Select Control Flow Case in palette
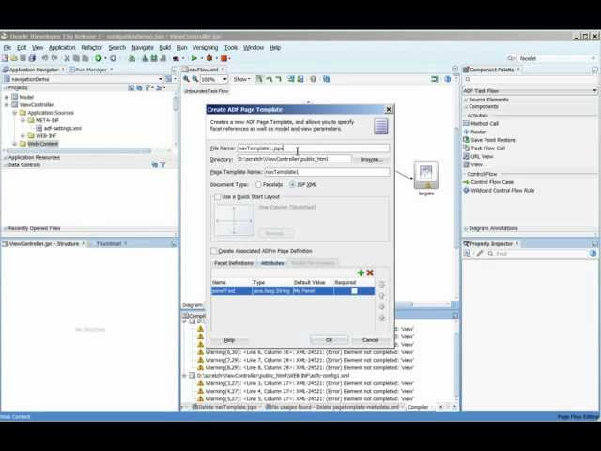 [492, 182]
